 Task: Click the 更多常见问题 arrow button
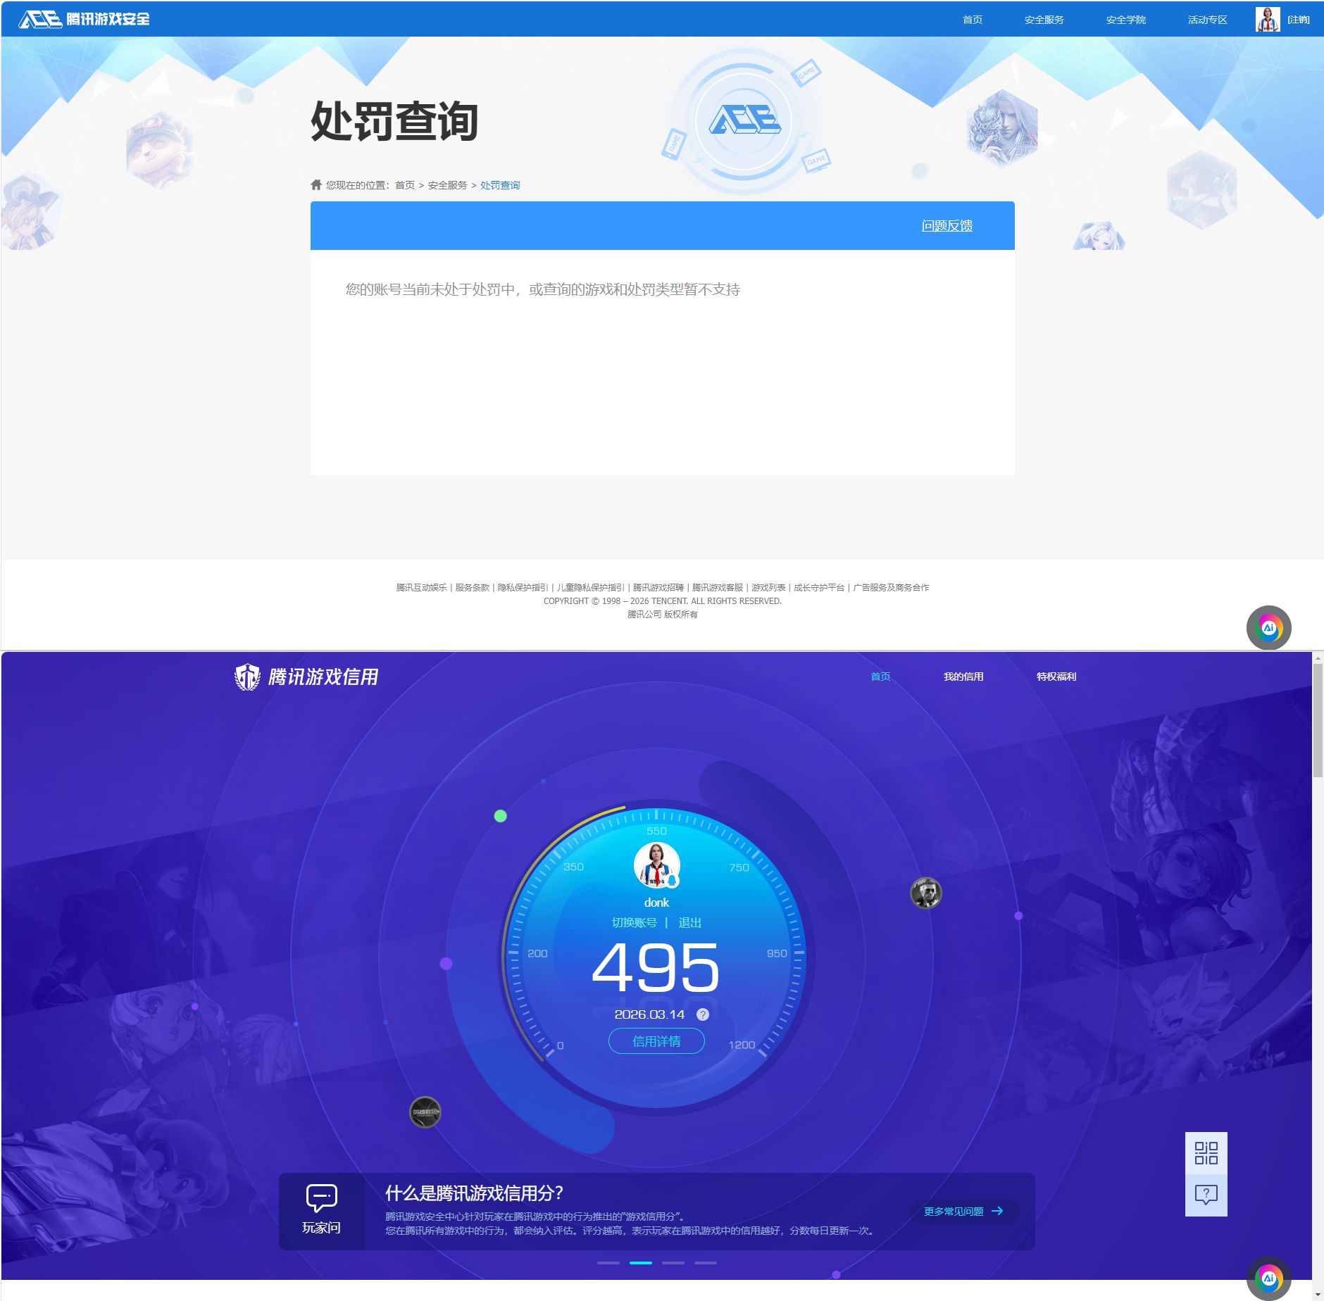[965, 1211]
